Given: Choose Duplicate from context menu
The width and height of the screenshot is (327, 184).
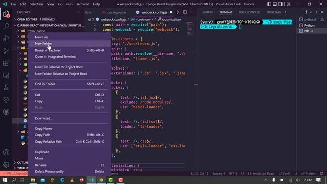Looking at the screenshot, I should (x=69, y=152).
